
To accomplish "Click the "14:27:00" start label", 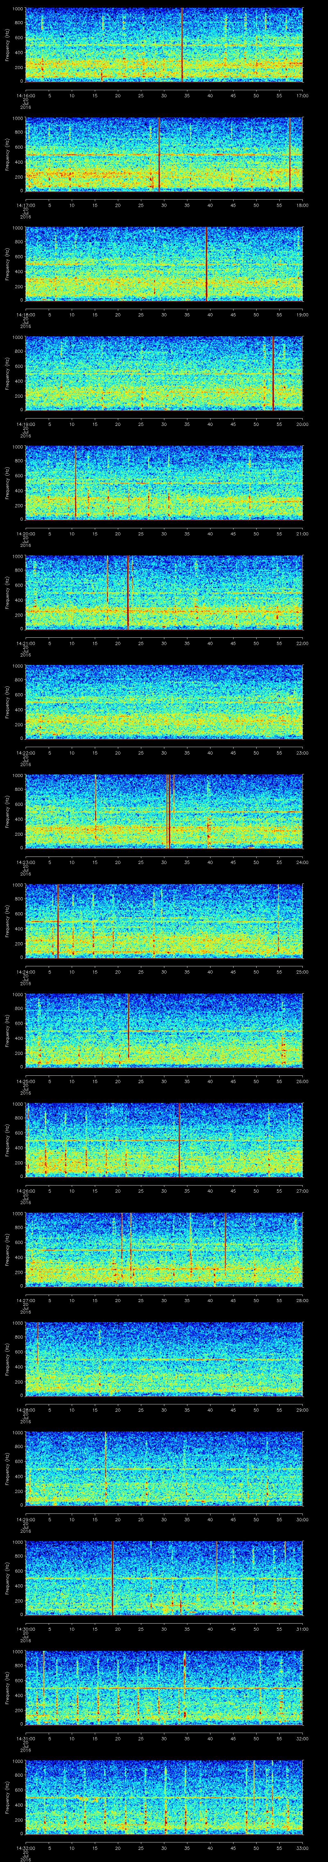I will (25, 1300).
